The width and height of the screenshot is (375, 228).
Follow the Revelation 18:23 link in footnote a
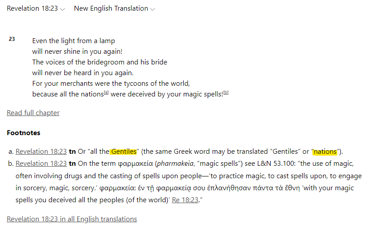(x=41, y=152)
